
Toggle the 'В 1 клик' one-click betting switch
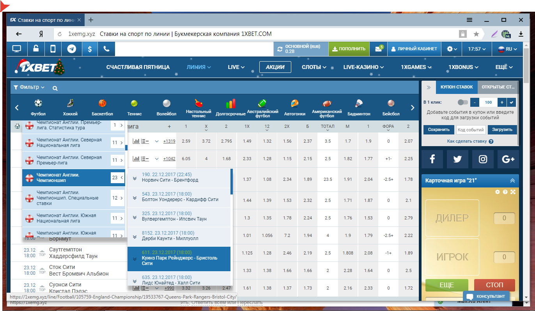point(463,102)
